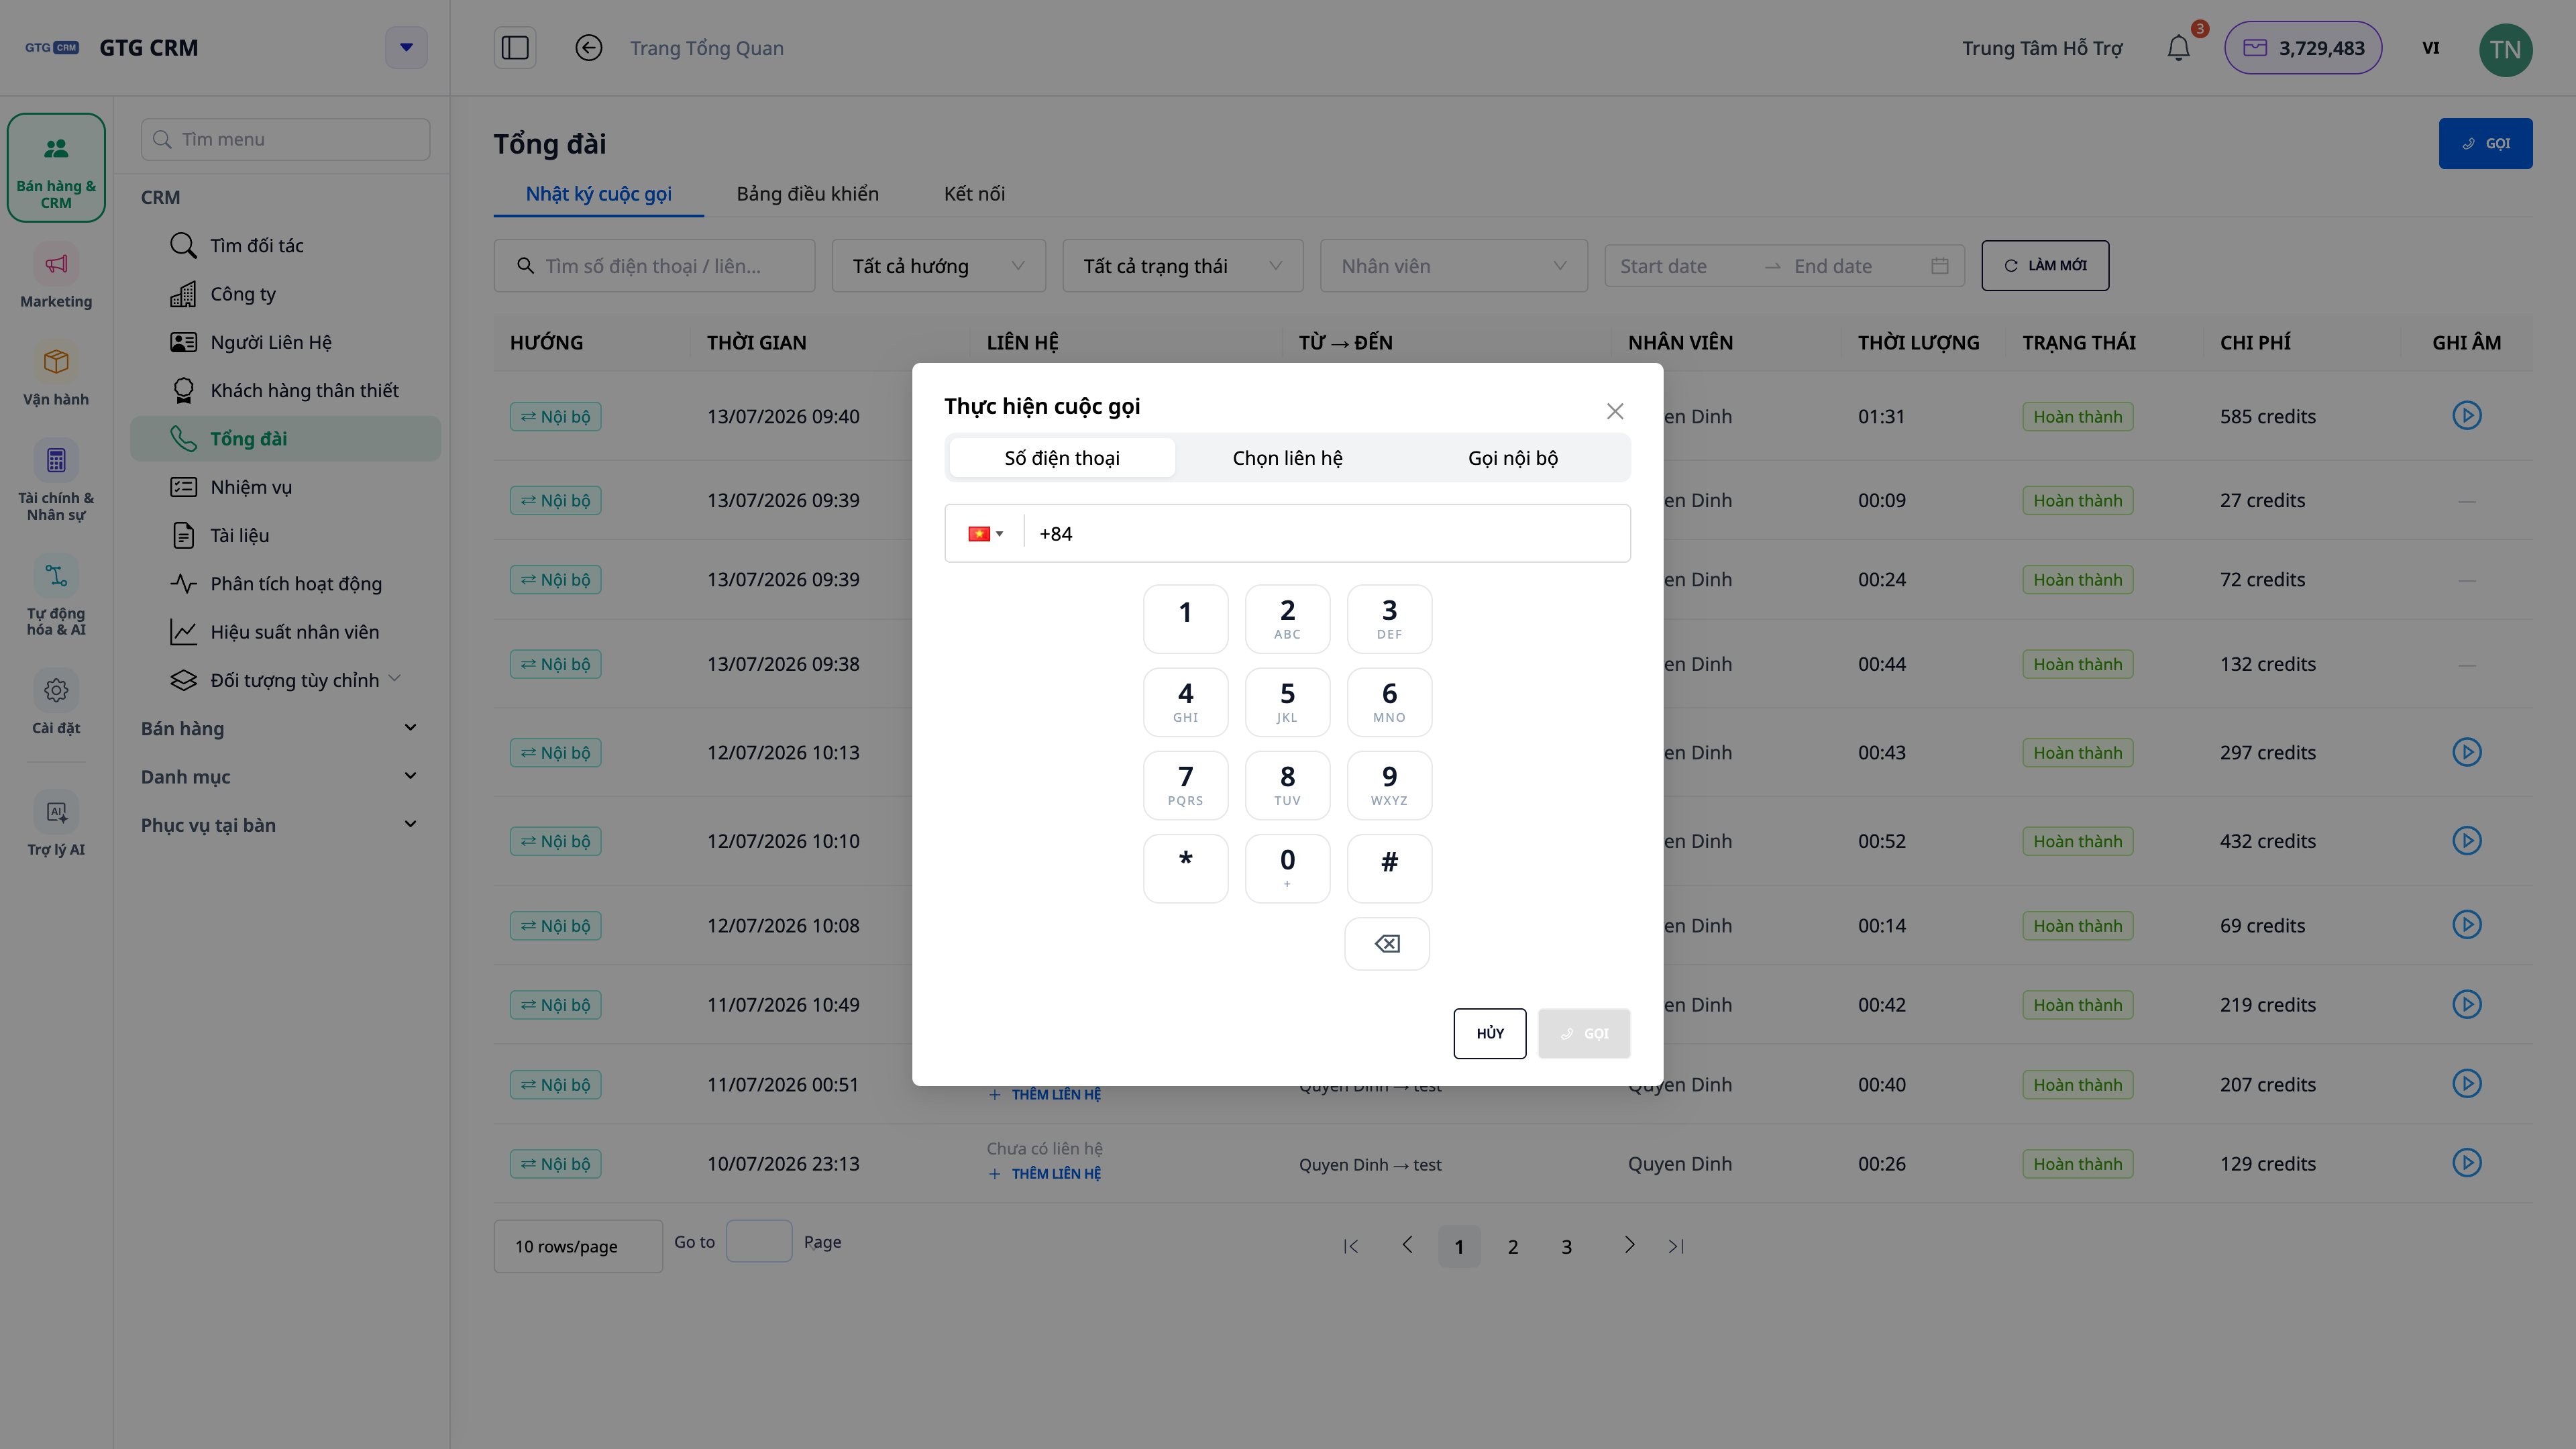The width and height of the screenshot is (2576, 1449).
Task: Open the 10 rows/page selector
Action: click(578, 1246)
